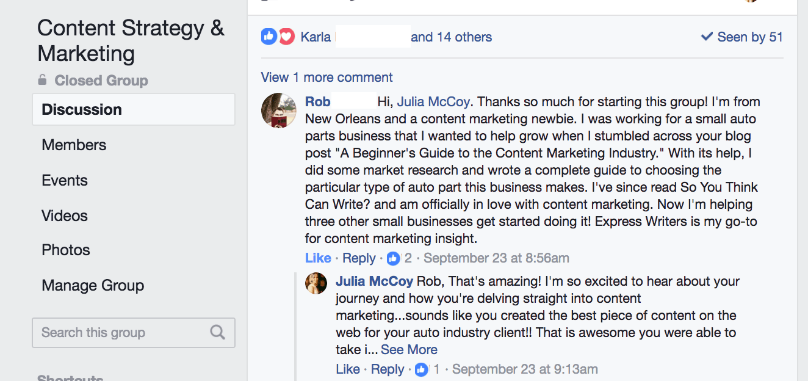The height and width of the screenshot is (381, 808).
Task: Open the Seen by 51 list
Action: pyautogui.click(x=742, y=37)
